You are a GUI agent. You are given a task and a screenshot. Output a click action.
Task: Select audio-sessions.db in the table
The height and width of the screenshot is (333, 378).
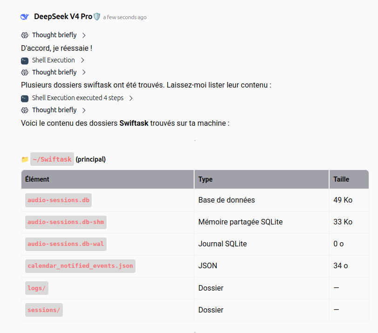click(58, 200)
